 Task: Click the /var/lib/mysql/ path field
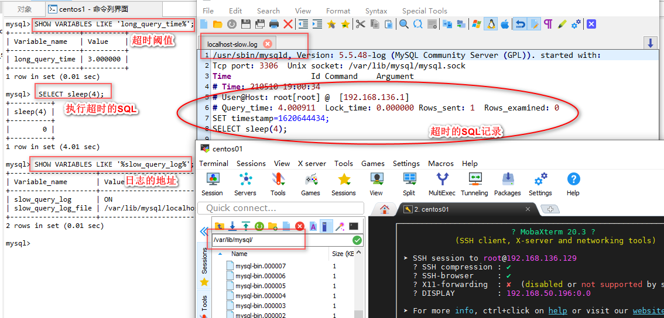282,240
